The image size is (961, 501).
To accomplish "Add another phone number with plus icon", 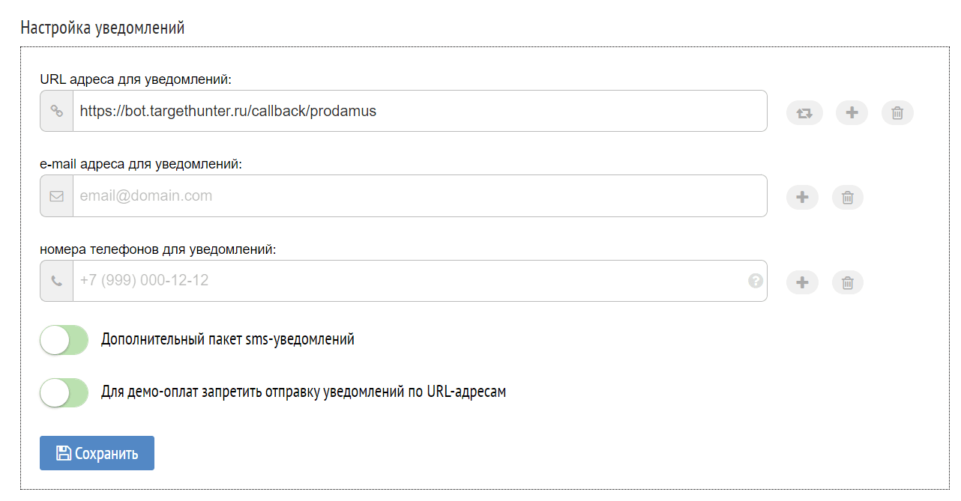I will click(x=802, y=282).
